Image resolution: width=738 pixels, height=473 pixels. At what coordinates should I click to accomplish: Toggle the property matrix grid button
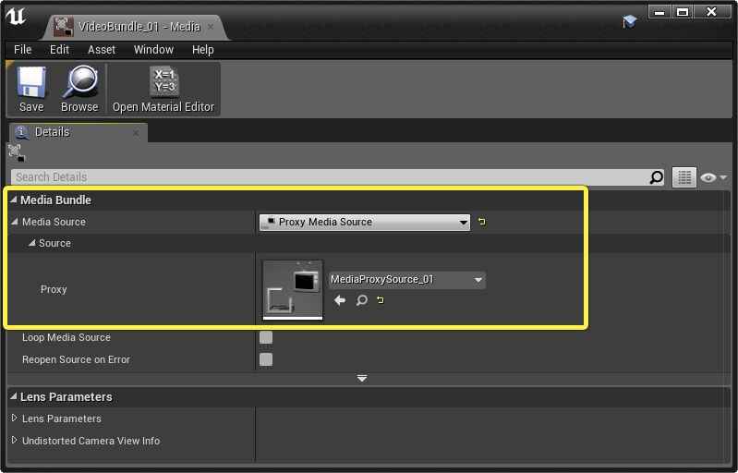click(684, 177)
